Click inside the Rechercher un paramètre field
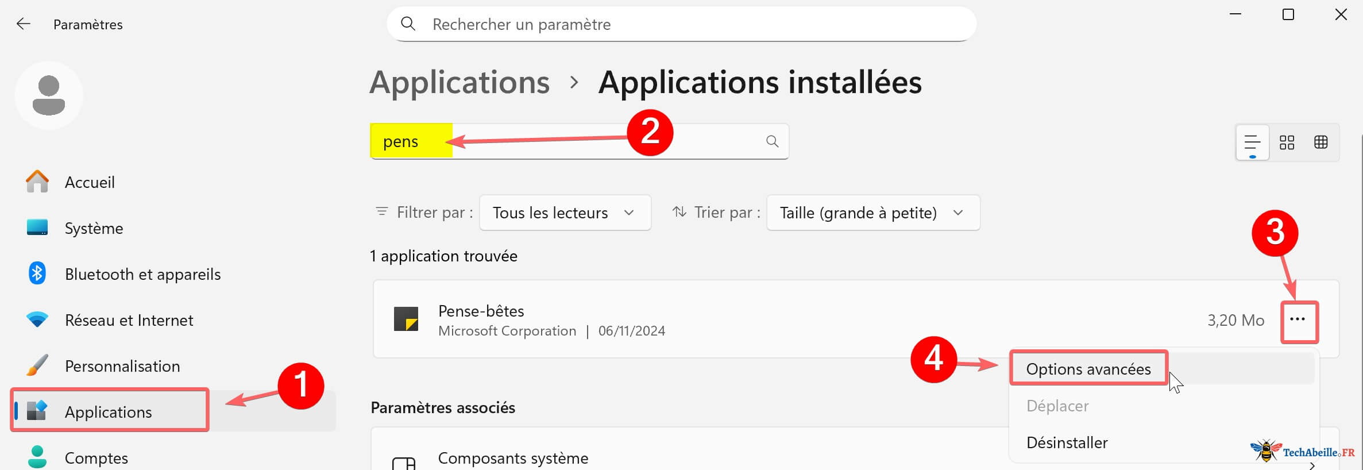This screenshot has width=1363, height=470. click(632, 24)
